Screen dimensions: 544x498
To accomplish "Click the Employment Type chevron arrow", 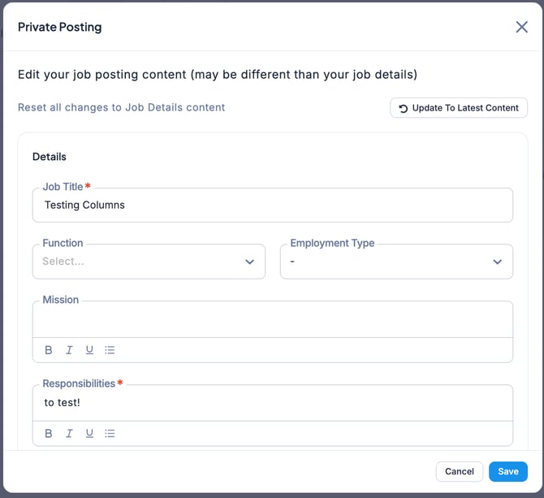I will coord(498,262).
